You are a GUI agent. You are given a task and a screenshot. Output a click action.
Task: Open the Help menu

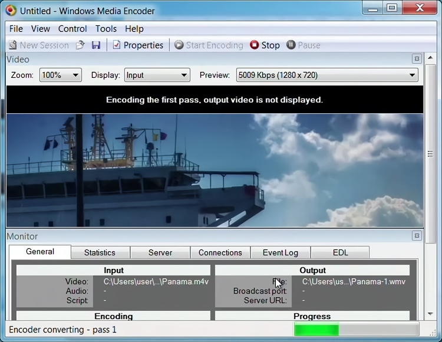(x=134, y=29)
